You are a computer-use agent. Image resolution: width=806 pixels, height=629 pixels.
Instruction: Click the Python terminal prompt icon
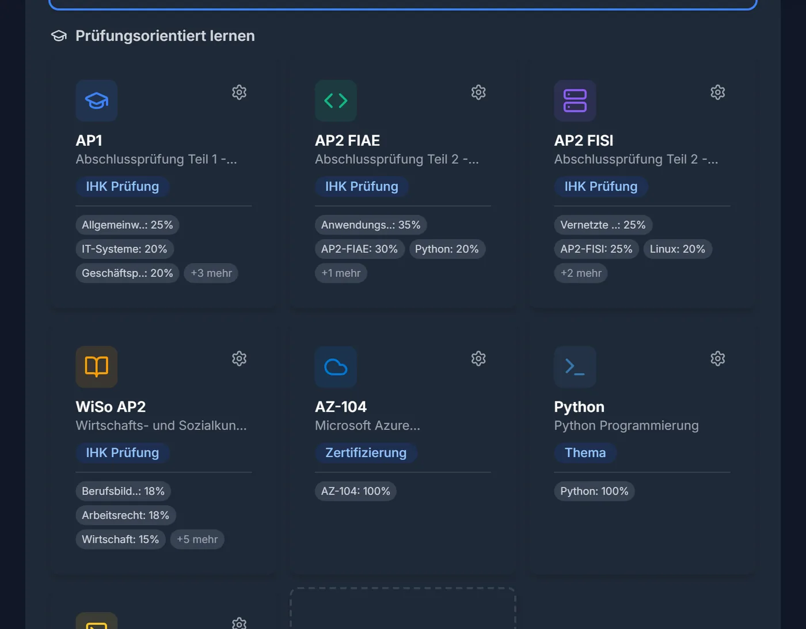(x=575, y=367)
